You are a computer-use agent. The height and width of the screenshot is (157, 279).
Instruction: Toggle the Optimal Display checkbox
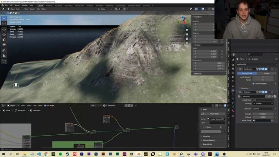tap(253, 83)
